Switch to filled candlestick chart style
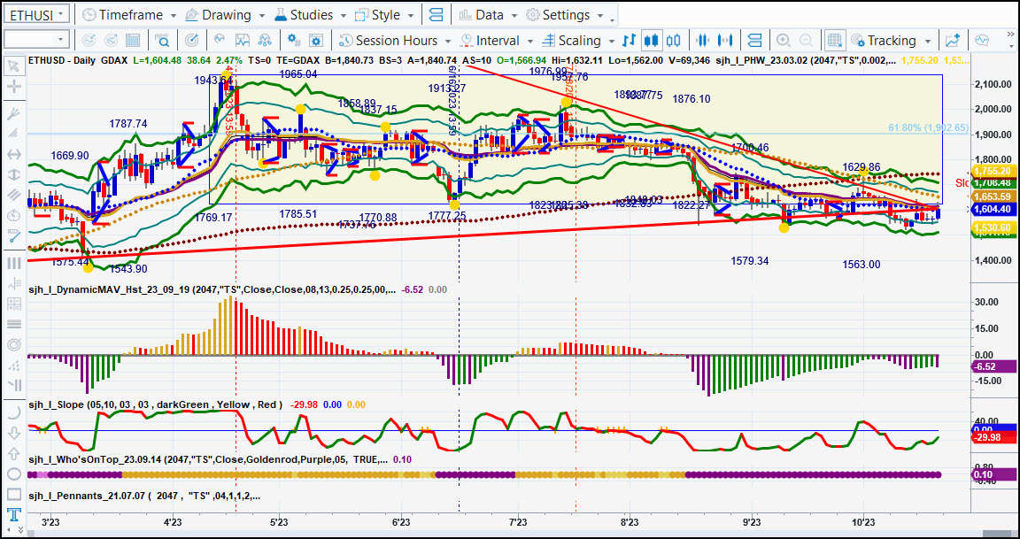1020x539 pixels. (651, 41)
